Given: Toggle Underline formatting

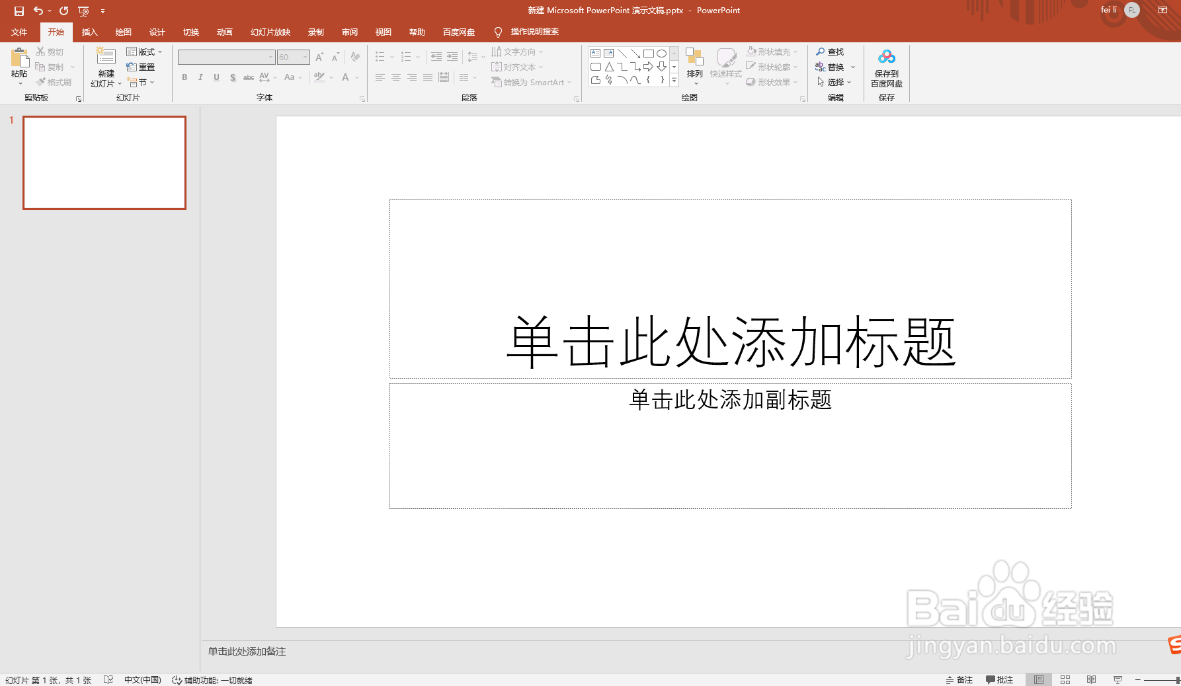Looking at the screenshot, I should (x=216, y=77).
